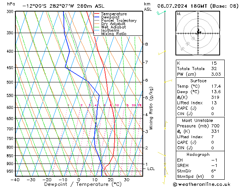This screenshot has width=242, height=187.
Task: Click the Hodograph section heading in table
Action: coord(198,154)
